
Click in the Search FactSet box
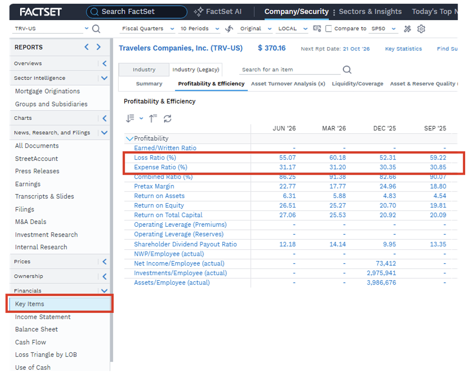tap(137, 12)
